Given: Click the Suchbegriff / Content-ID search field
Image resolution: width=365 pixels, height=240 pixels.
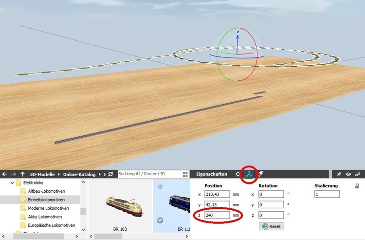Looking at the screenshot, I should (x=149, y=174).
